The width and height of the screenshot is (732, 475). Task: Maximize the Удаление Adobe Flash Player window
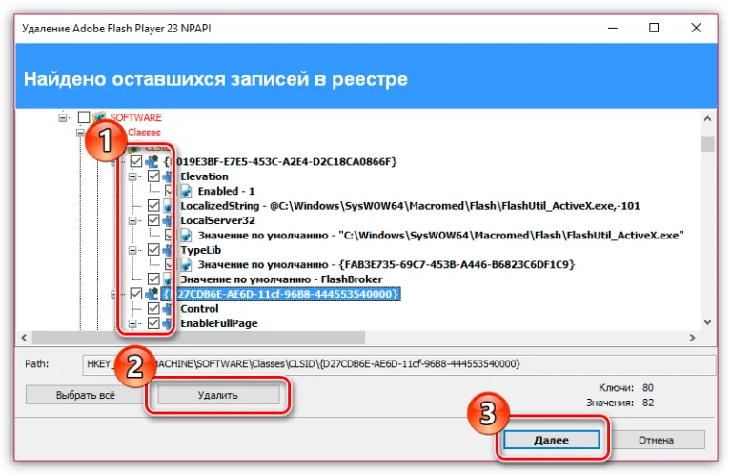(654, 28)
